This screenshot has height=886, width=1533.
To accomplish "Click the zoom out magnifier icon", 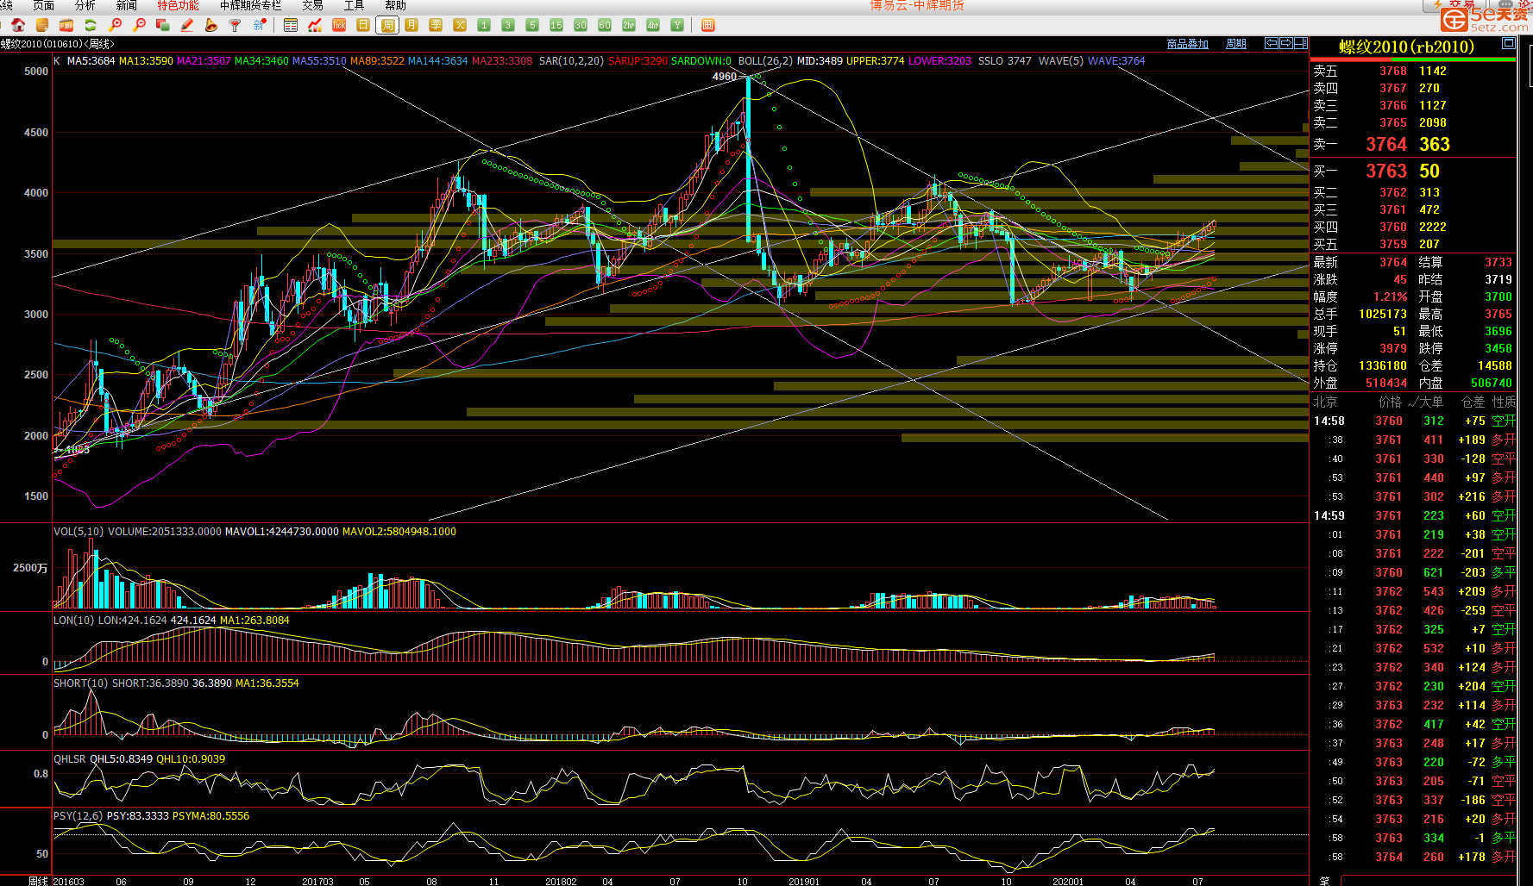I will tap(139, 25).
